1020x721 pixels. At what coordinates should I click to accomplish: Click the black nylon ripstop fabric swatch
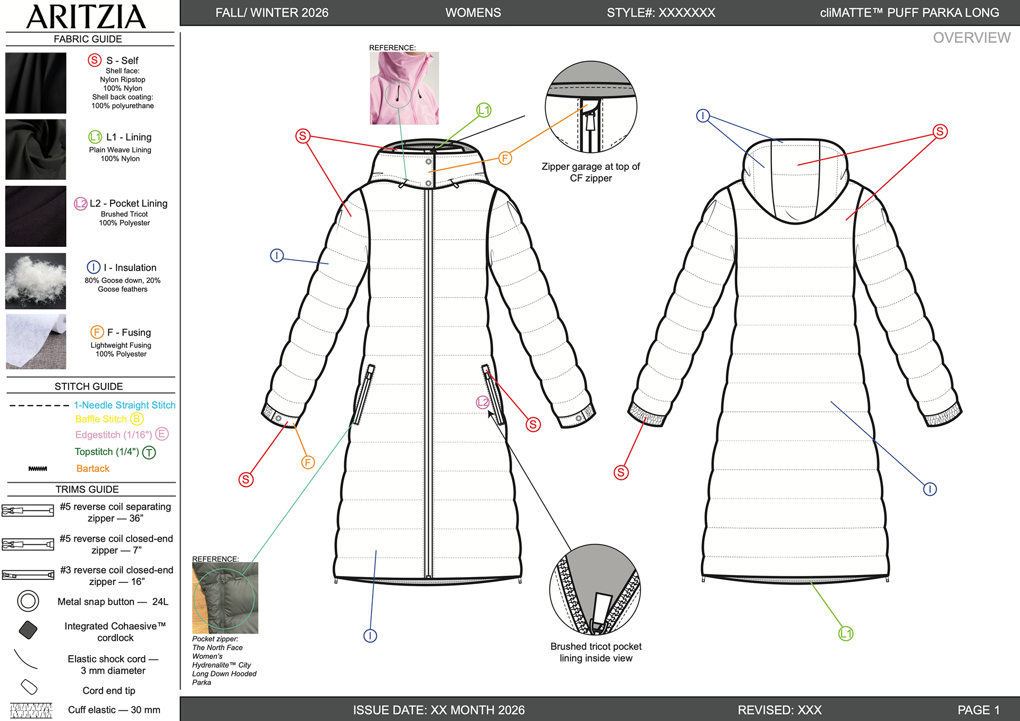click(36, 83)
